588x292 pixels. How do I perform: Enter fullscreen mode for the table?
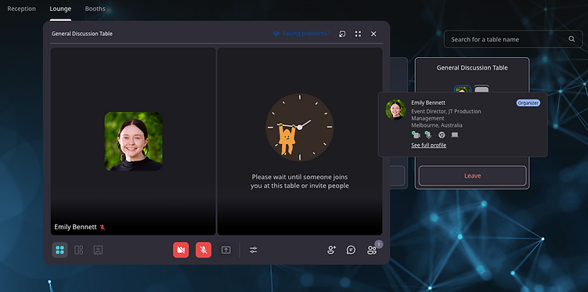[x=358, y=34]
